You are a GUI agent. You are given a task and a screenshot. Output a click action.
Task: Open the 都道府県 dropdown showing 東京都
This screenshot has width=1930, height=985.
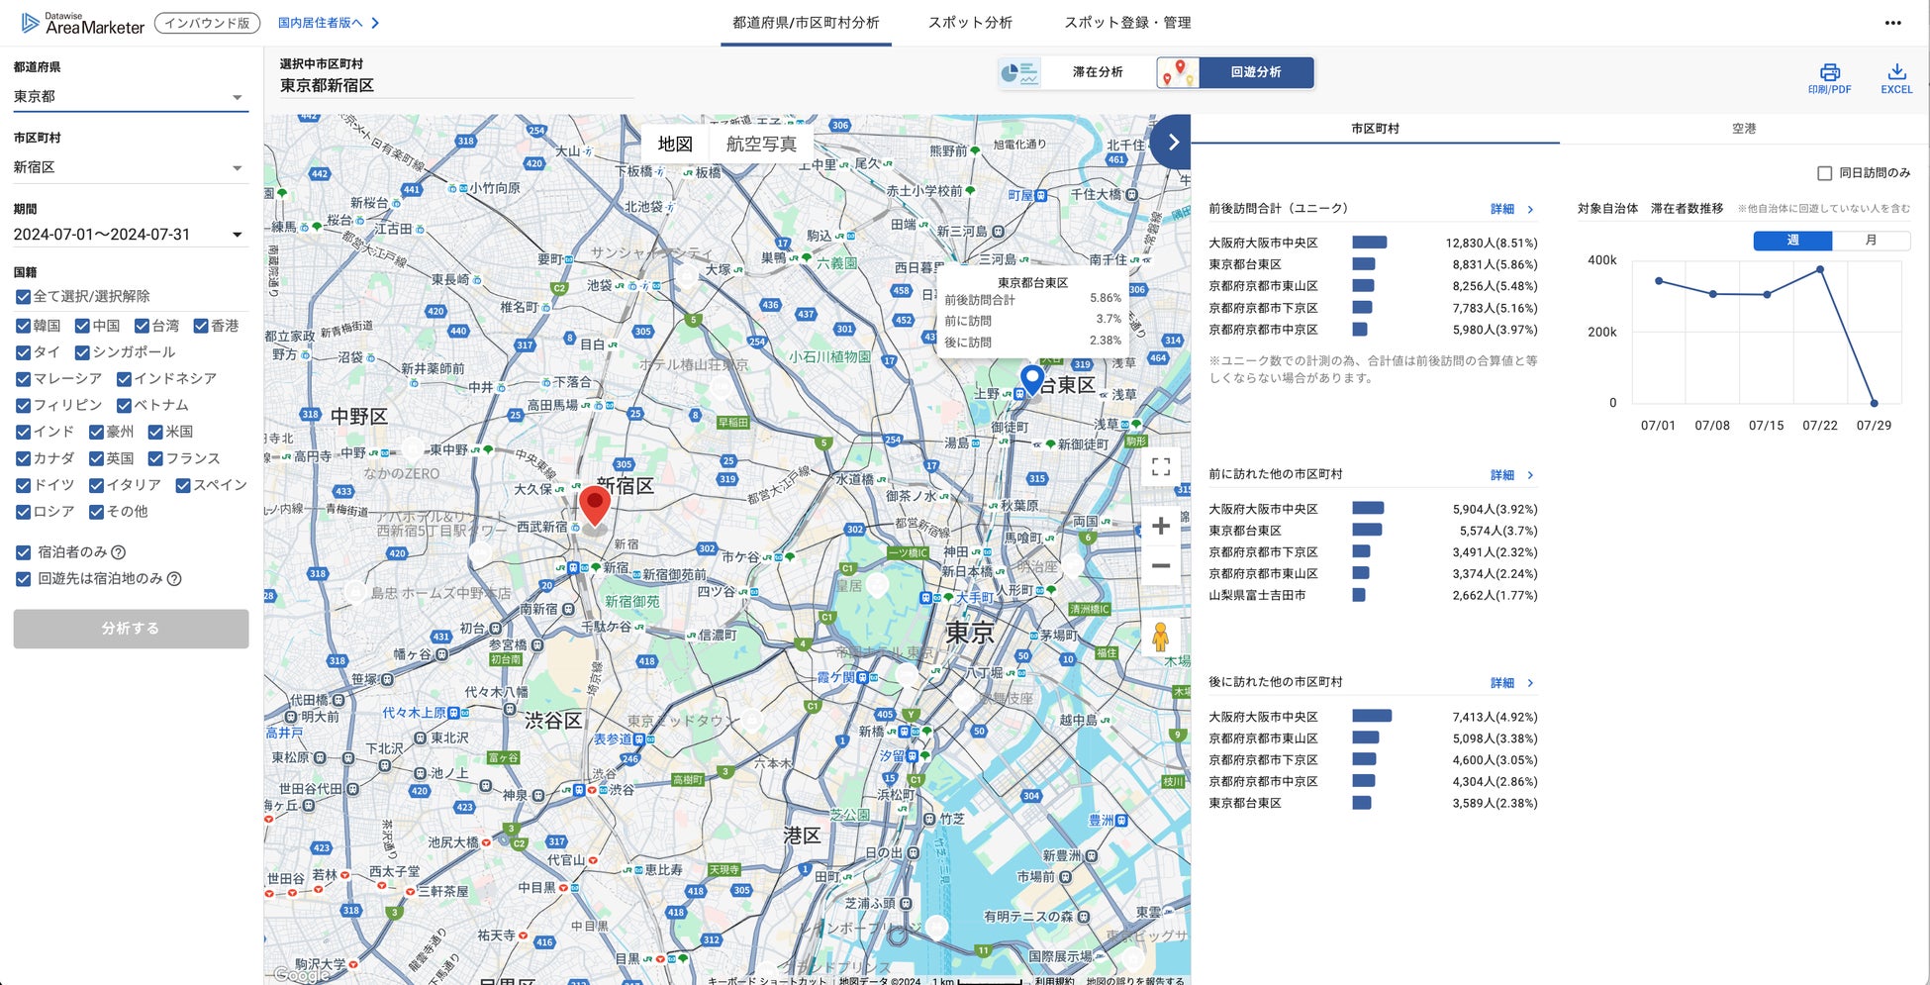130,97
